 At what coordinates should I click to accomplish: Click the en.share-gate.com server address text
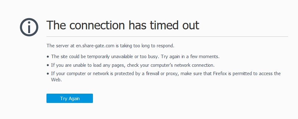click(x=95, y=46)
